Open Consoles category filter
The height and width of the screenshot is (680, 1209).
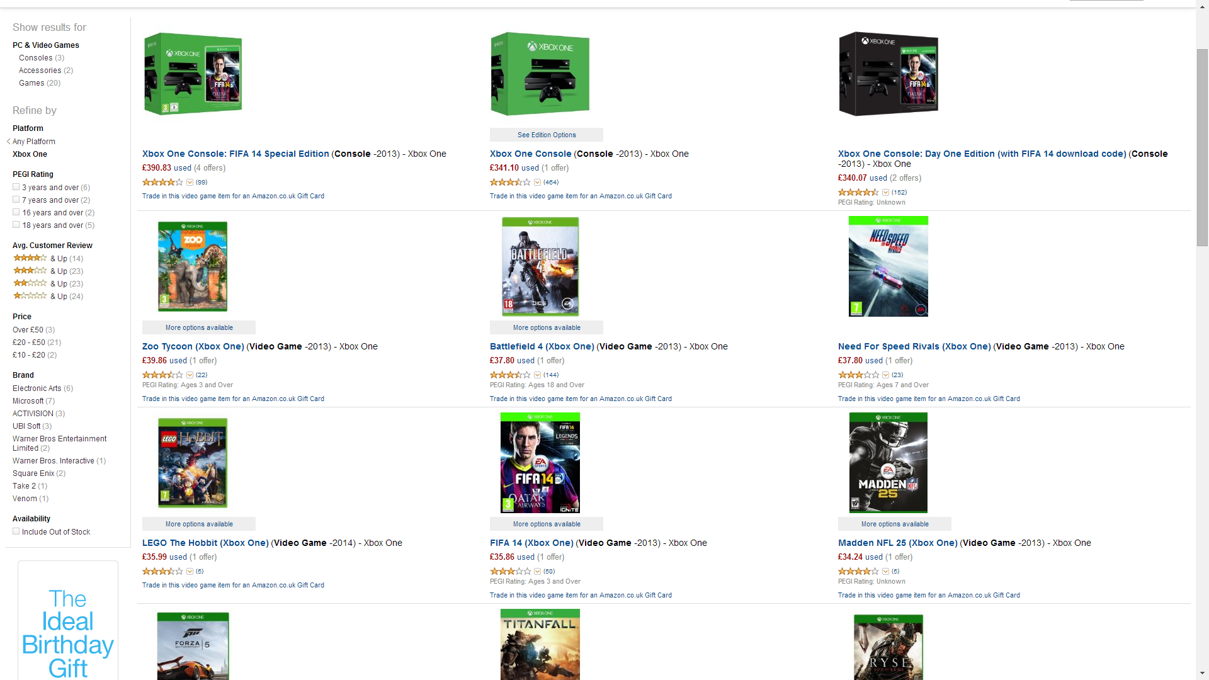coord(36,58)
